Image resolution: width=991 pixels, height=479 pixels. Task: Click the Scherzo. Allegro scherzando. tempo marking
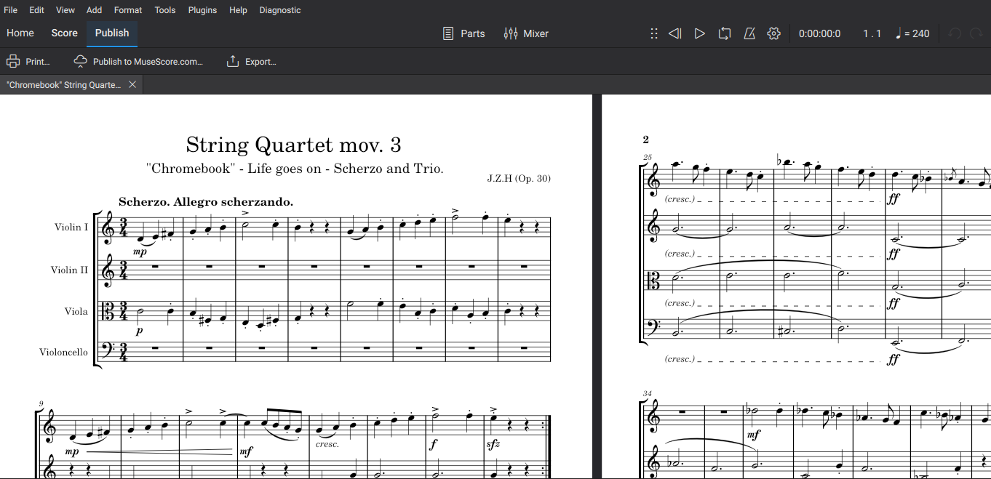(205, 202)
